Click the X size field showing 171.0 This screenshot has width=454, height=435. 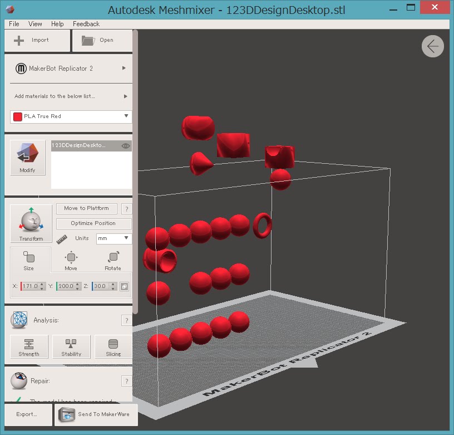click(x=31, y=286)
